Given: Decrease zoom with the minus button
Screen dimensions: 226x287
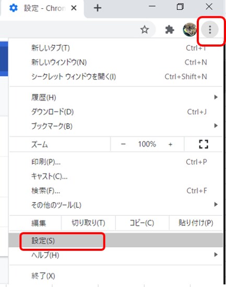Looking at the screenshot, I should [x=123, y=144].
